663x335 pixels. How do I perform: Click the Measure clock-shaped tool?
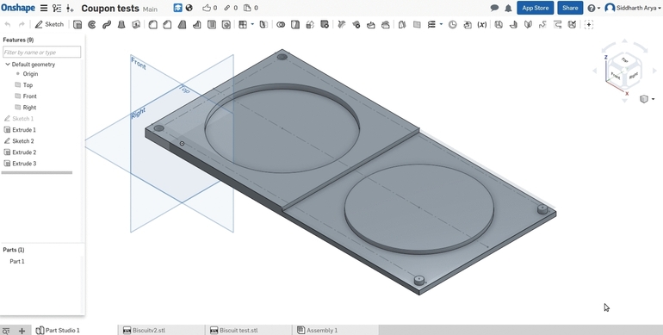[x=452, y=24]
